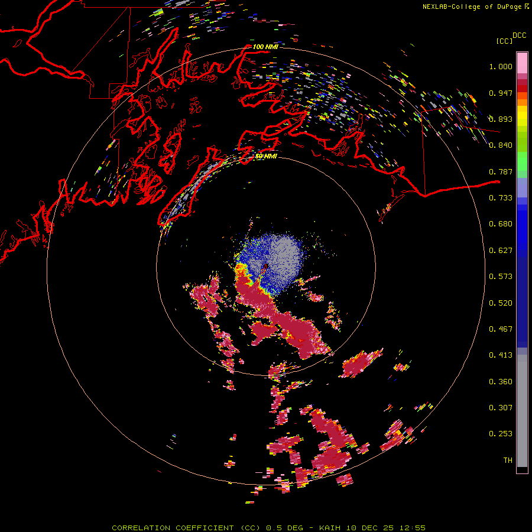Click the 0.520 scale value
The height and width of the screenshot is (532, 532).
[501, 303]
